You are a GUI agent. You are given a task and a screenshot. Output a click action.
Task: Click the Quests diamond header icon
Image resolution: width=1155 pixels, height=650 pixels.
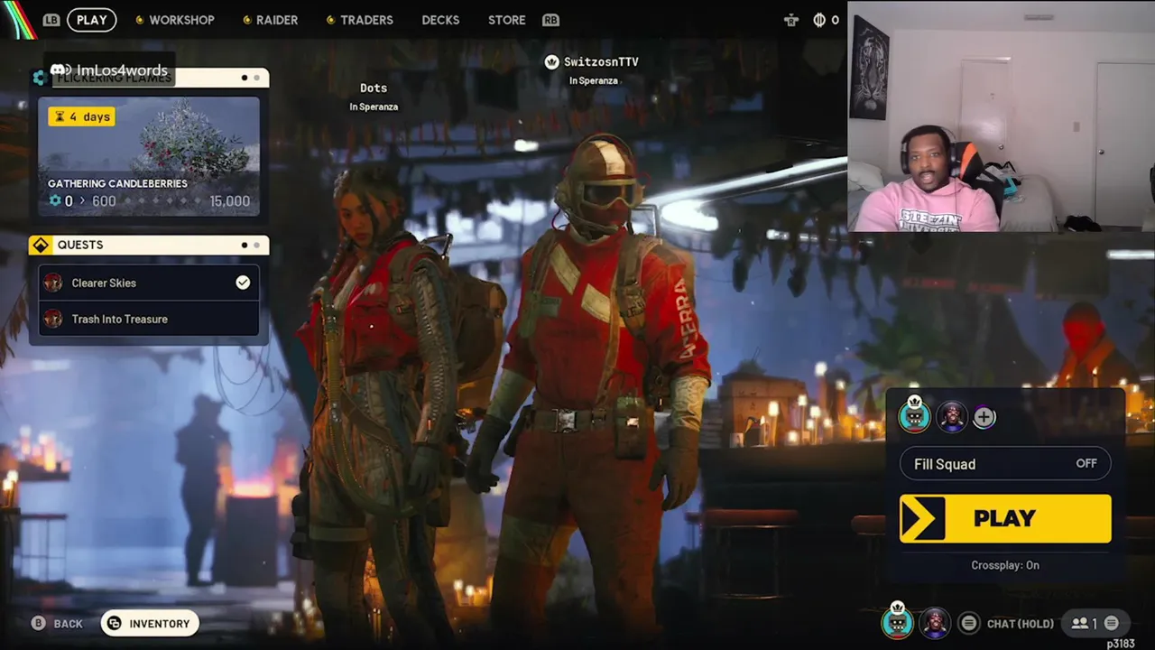40,245
